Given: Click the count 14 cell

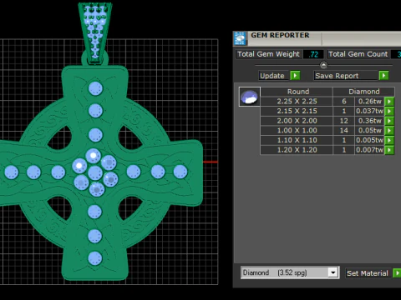Looking at the screenshot, I should (x=344, y=131).
